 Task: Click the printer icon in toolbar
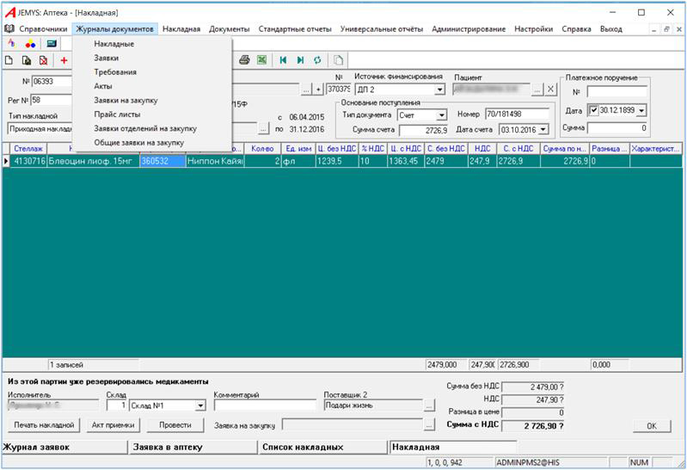(244, 60)
